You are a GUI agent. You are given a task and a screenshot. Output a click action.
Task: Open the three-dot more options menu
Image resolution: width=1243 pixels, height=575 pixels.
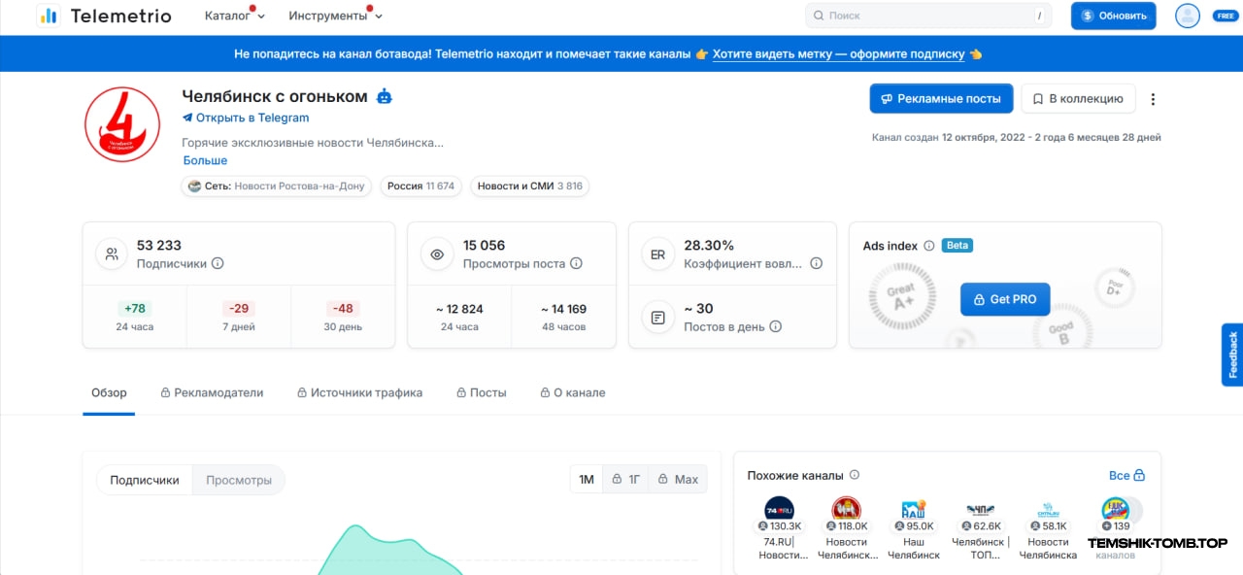[1153, 99]
